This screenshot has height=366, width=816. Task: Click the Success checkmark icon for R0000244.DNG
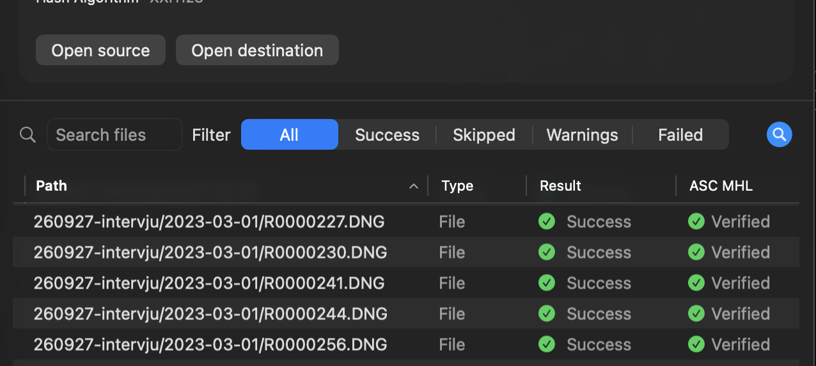pos(547,314)
